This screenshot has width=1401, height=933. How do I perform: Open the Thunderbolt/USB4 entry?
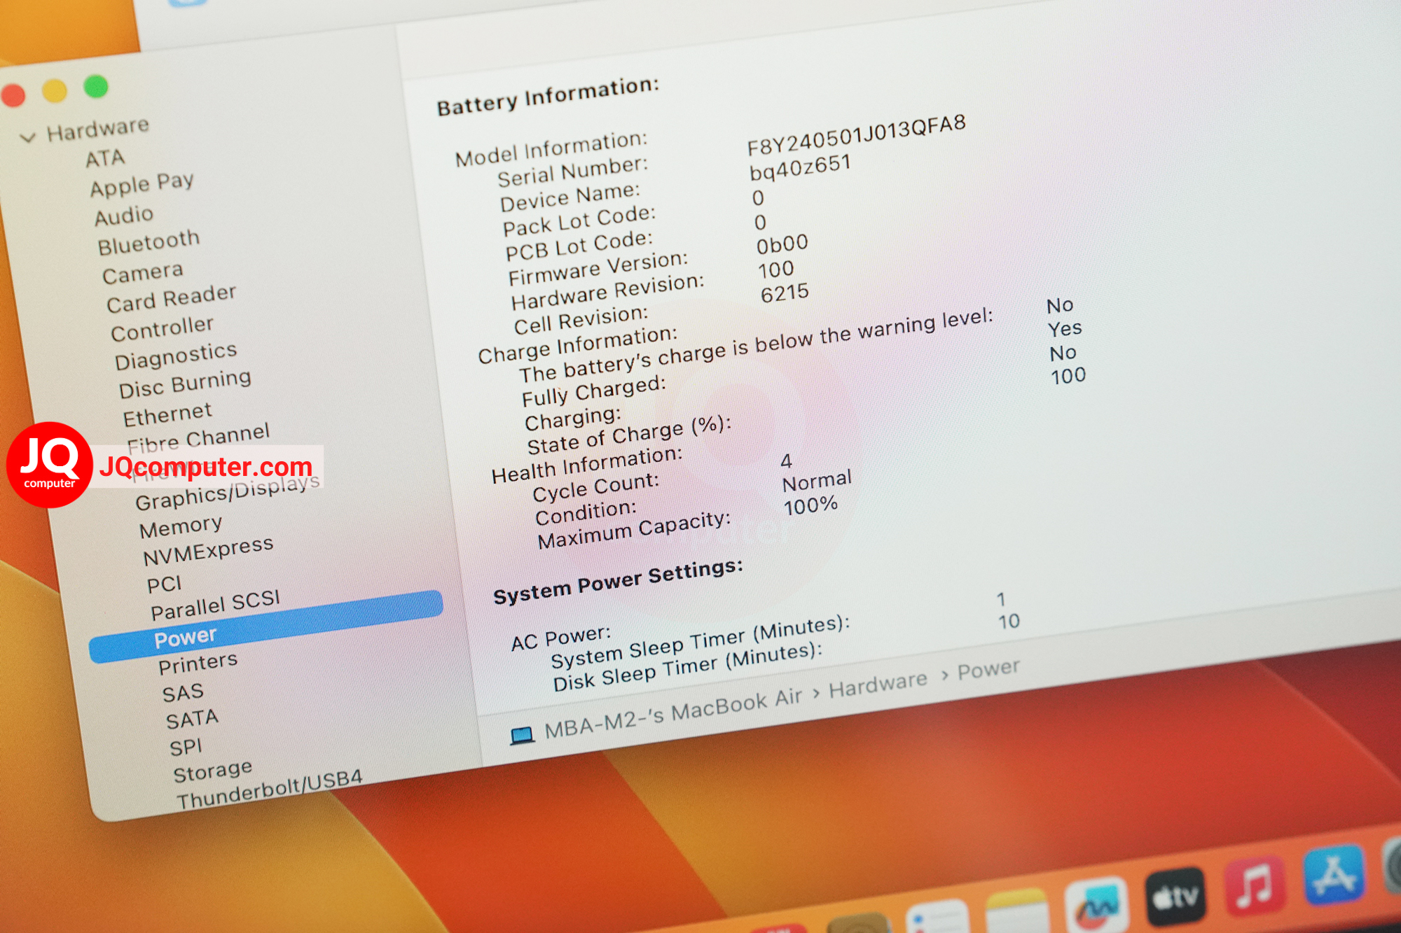(x=269, y=790)
